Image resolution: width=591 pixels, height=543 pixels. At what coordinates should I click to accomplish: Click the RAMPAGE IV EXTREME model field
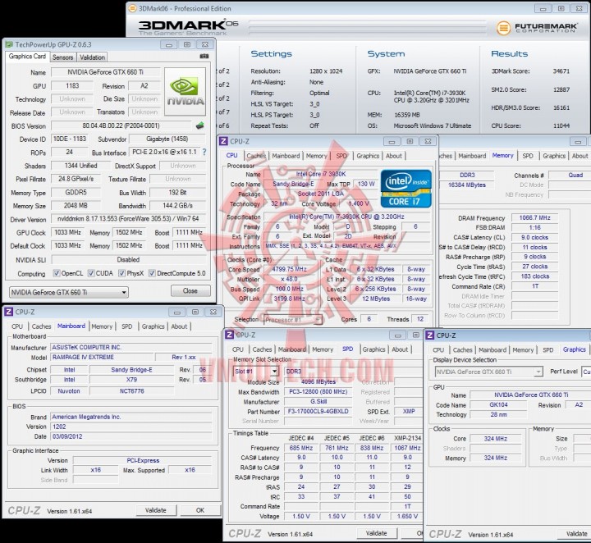102,357
